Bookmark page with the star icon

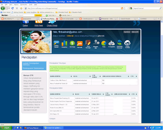(125, 8)
